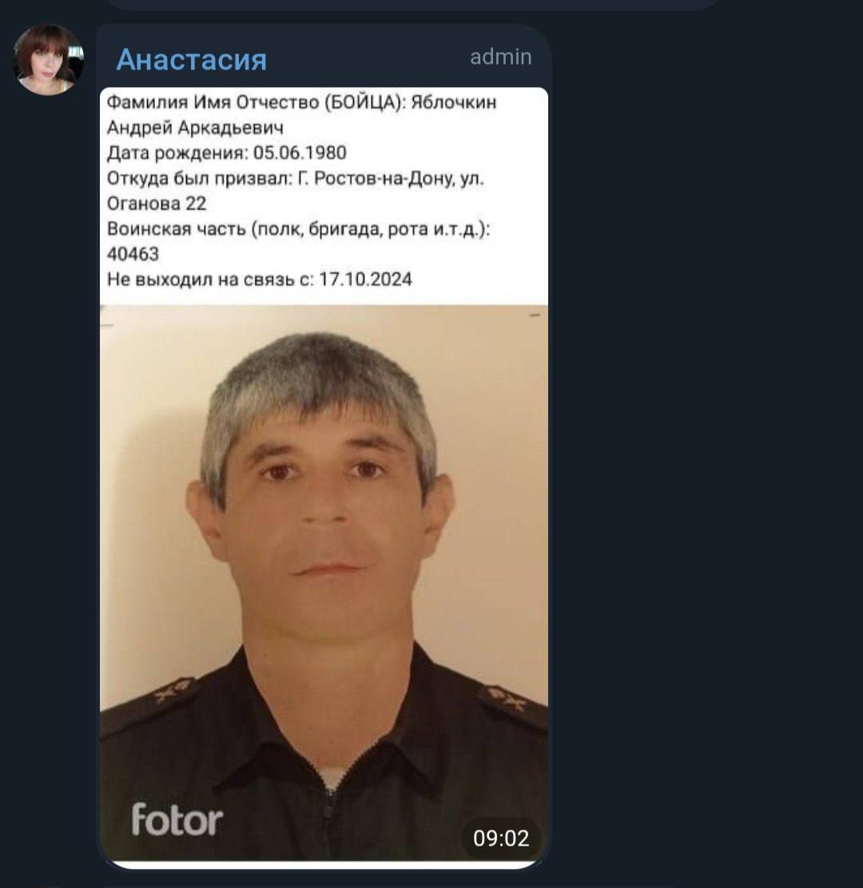Click the date 17.10.2024

coord(366,279)
